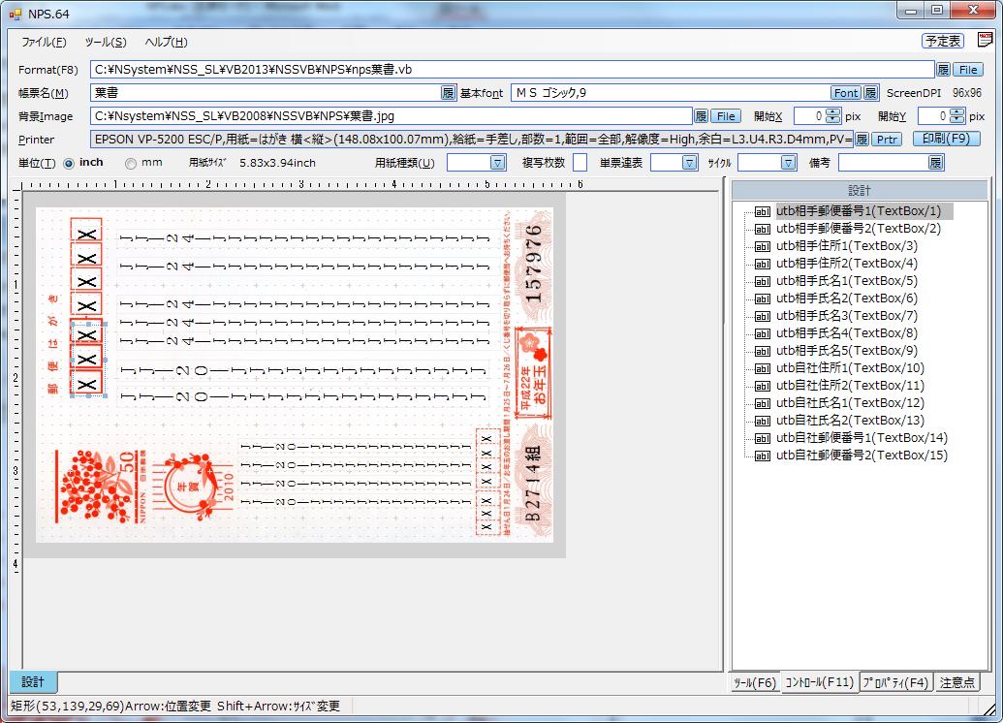Image resolution: width=1003 pixels, height=723 pixels.
Task: Increase the 開始X stepper value
Action: 832,111
